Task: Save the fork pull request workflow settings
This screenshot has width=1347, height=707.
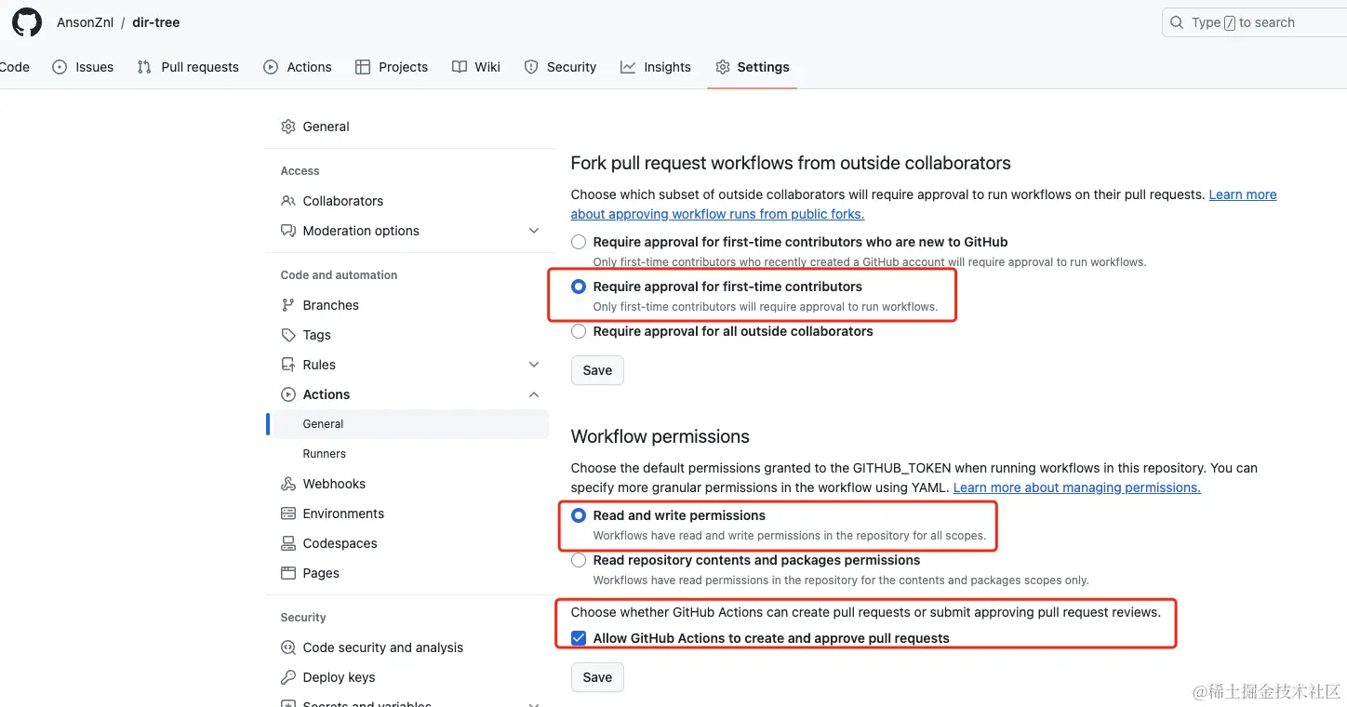Action: 597,370
